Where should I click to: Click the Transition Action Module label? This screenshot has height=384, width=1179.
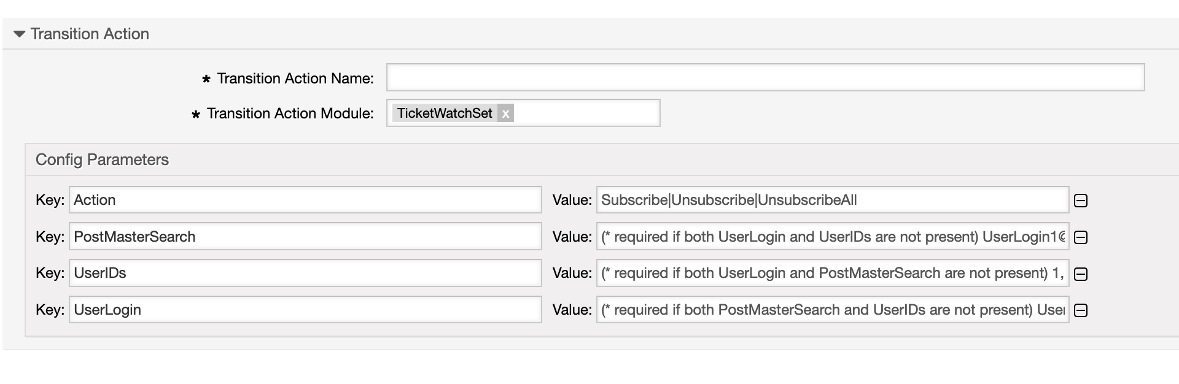[x=290, y=113]
